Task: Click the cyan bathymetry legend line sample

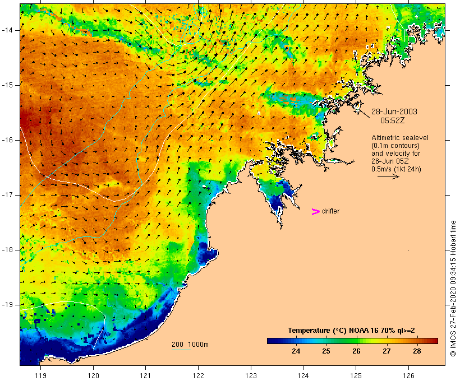Action: (x=181, y=350)
